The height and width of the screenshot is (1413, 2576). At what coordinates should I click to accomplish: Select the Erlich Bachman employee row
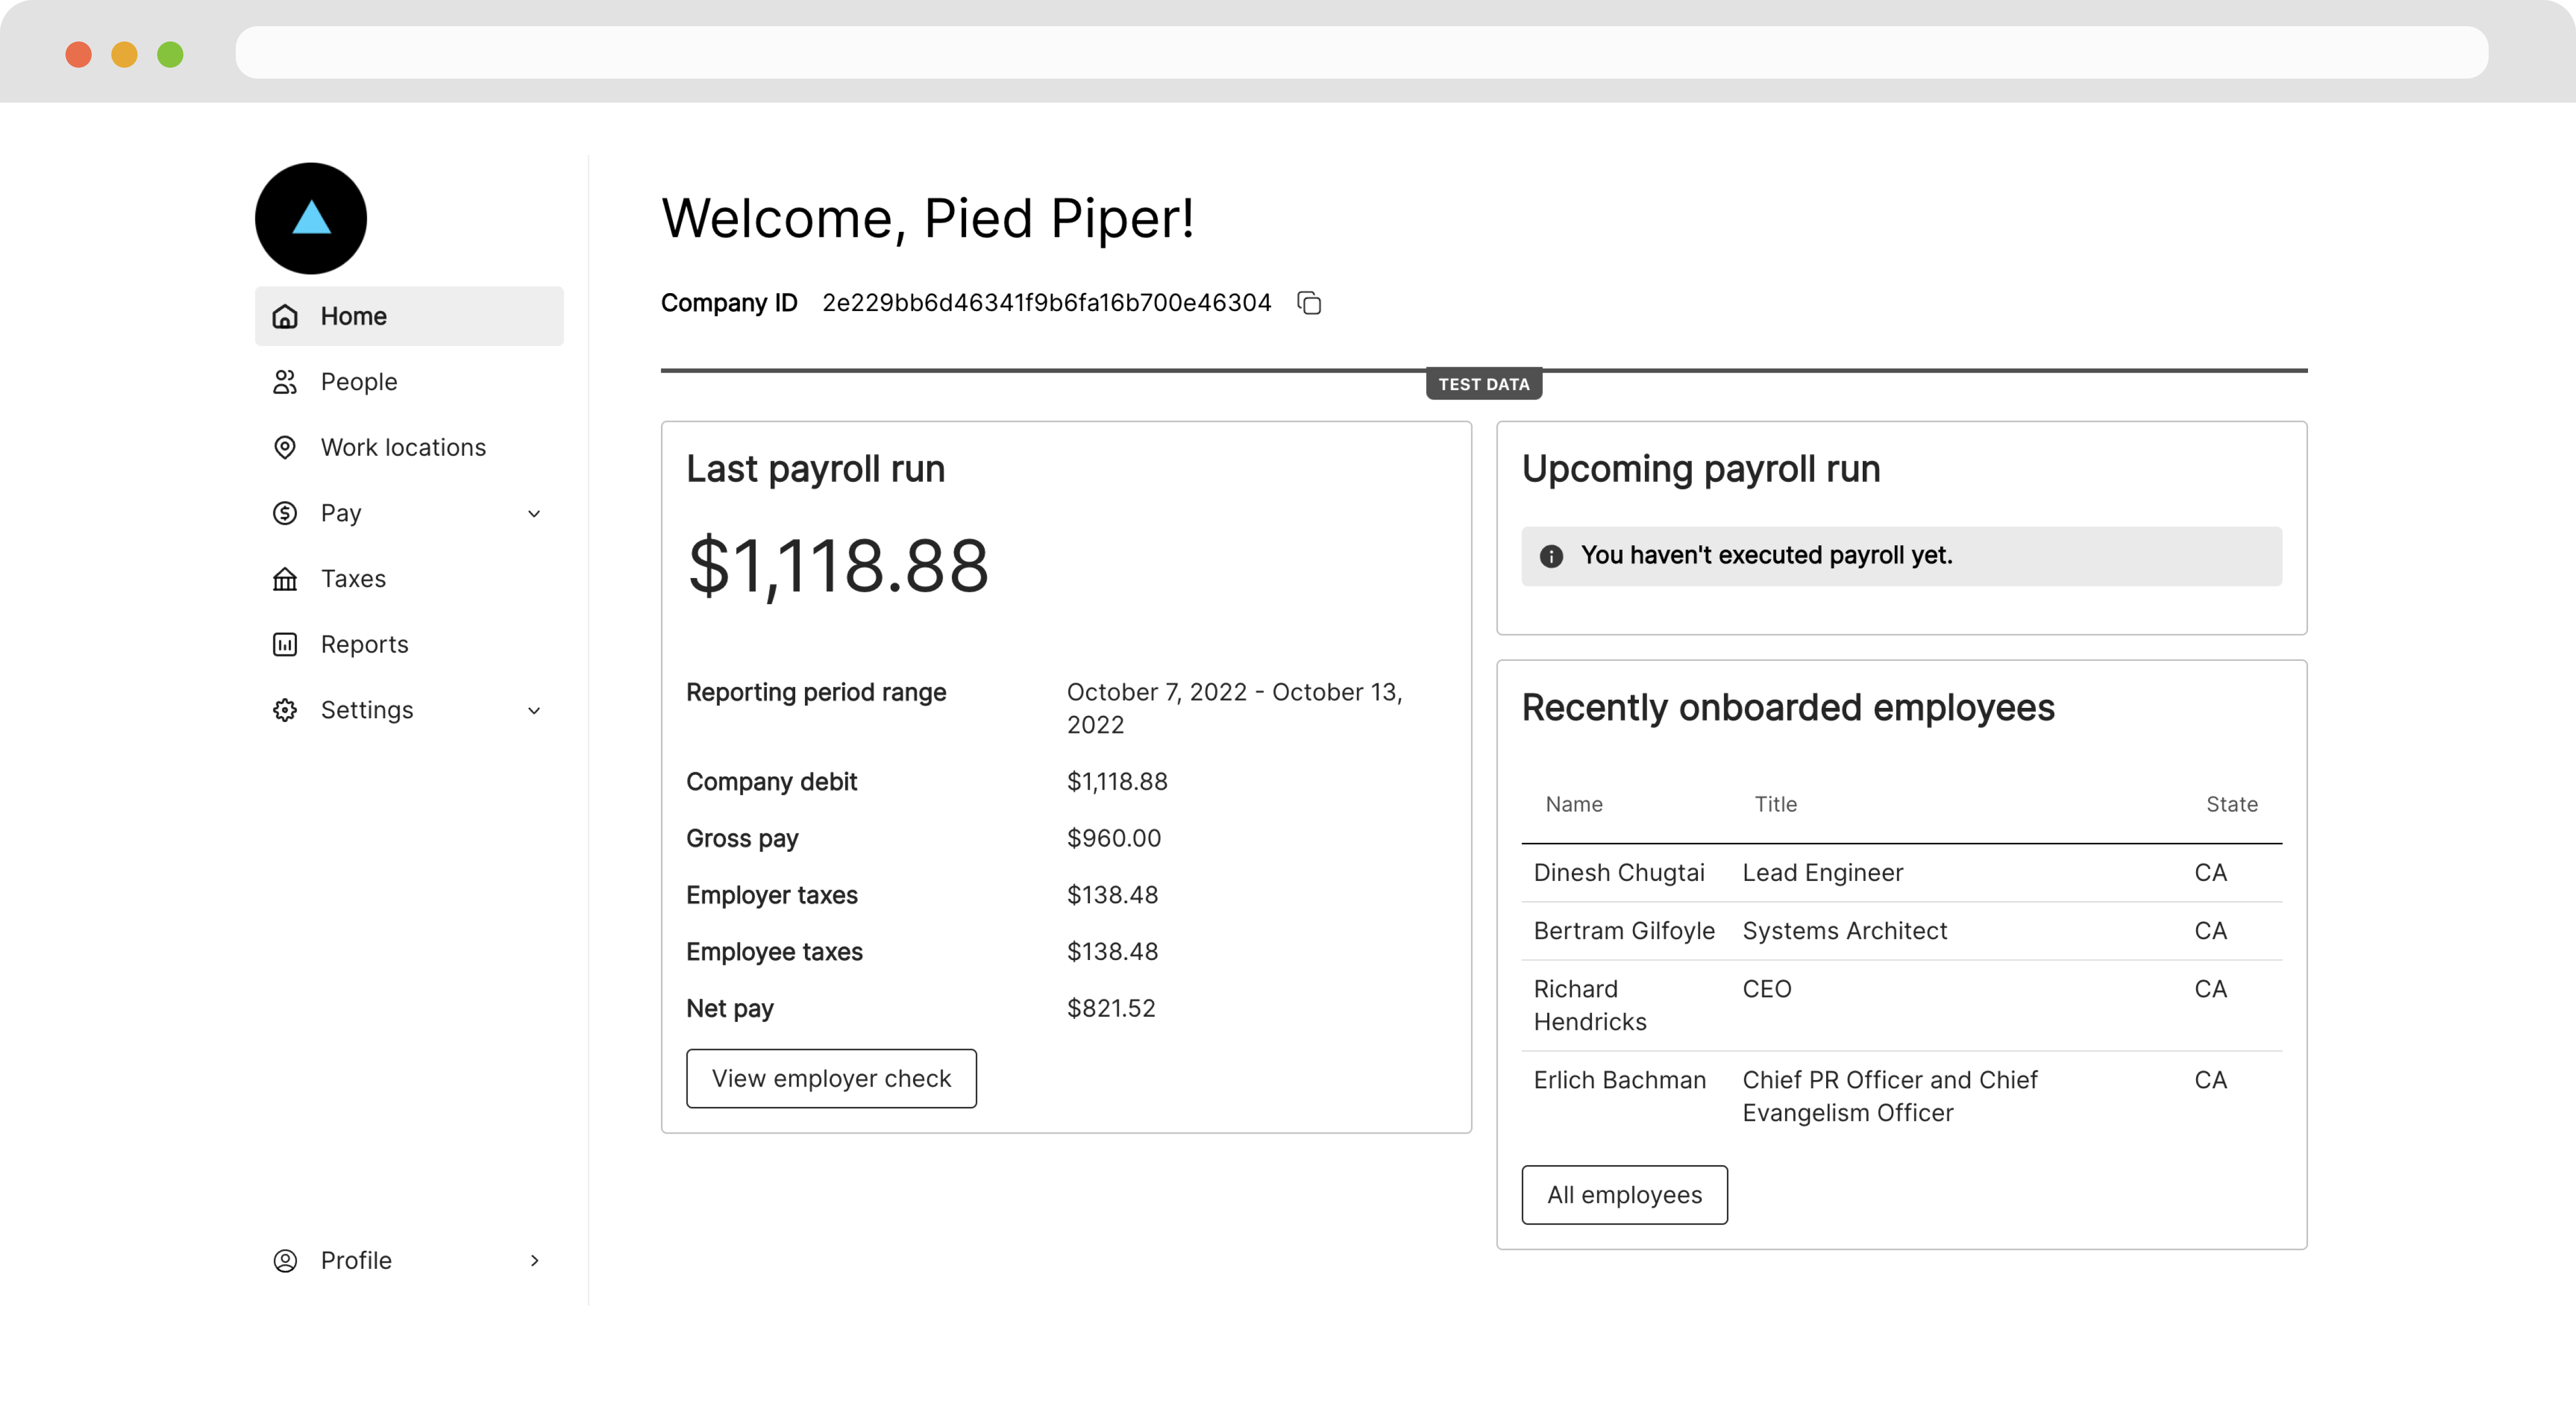tap(1902, 1096)
